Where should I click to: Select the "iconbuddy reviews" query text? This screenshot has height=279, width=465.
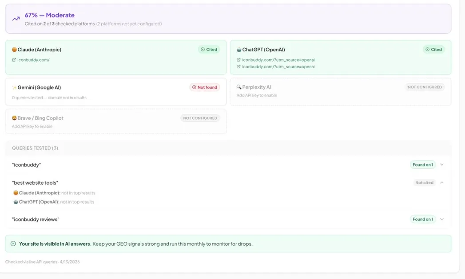pos(36,219)
